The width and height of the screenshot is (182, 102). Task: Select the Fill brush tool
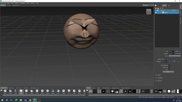(x=69, y=91)
